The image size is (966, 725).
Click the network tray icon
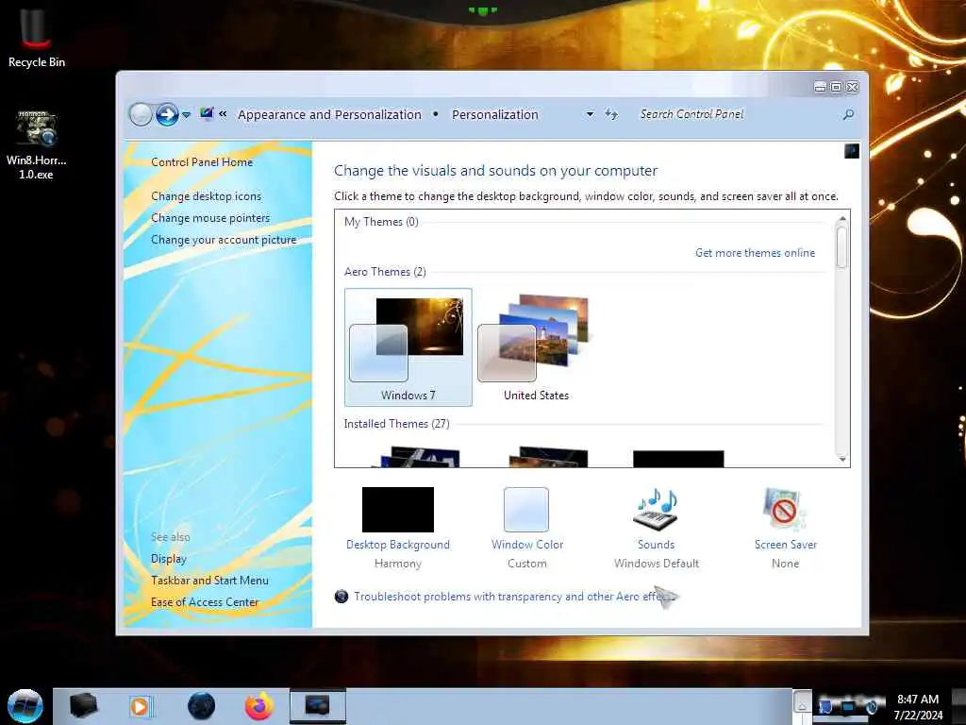[x=848, y=706]
